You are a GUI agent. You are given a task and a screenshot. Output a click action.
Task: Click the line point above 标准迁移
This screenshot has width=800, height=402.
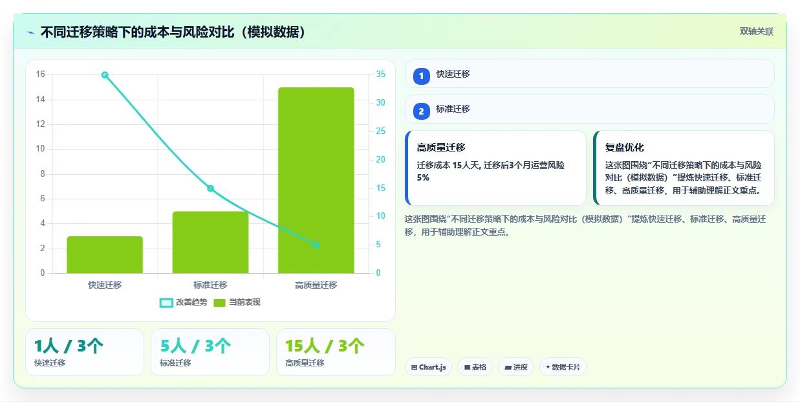(x=210, y=188)
